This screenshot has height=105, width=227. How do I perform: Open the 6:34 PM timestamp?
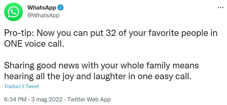click(15, 100)
